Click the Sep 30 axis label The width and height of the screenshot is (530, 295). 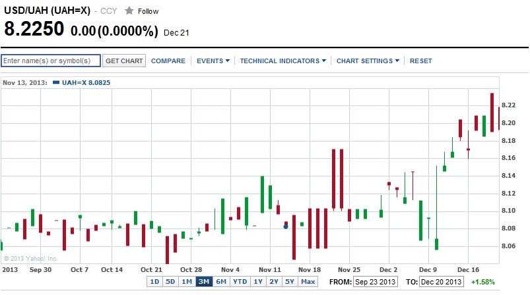click(x=40, y=270)
